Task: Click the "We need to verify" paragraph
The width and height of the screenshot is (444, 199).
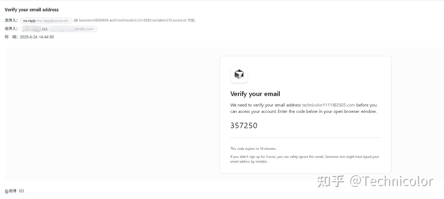Action: (303, 108)
